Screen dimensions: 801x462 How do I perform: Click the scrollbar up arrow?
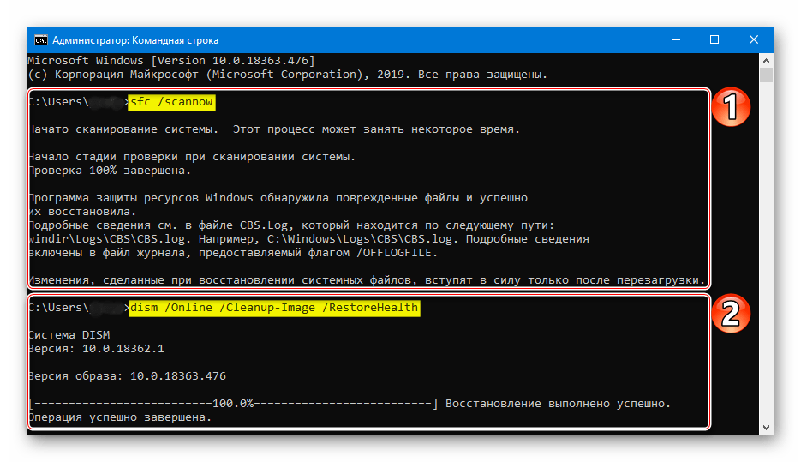coord(767,60)
